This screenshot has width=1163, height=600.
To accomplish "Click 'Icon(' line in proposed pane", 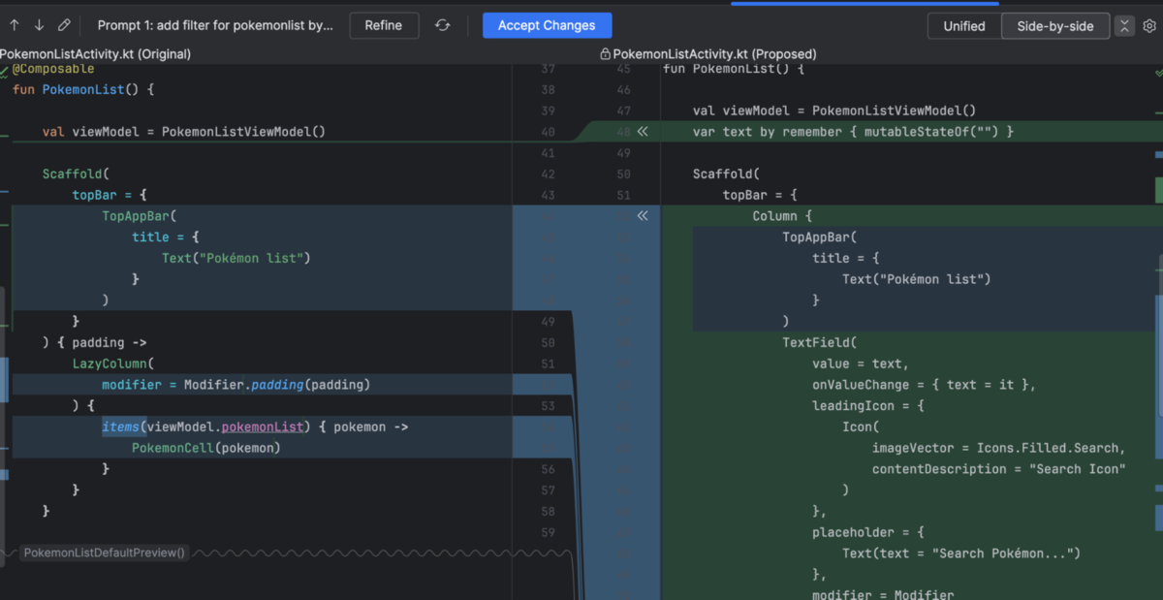I will 861,426.
